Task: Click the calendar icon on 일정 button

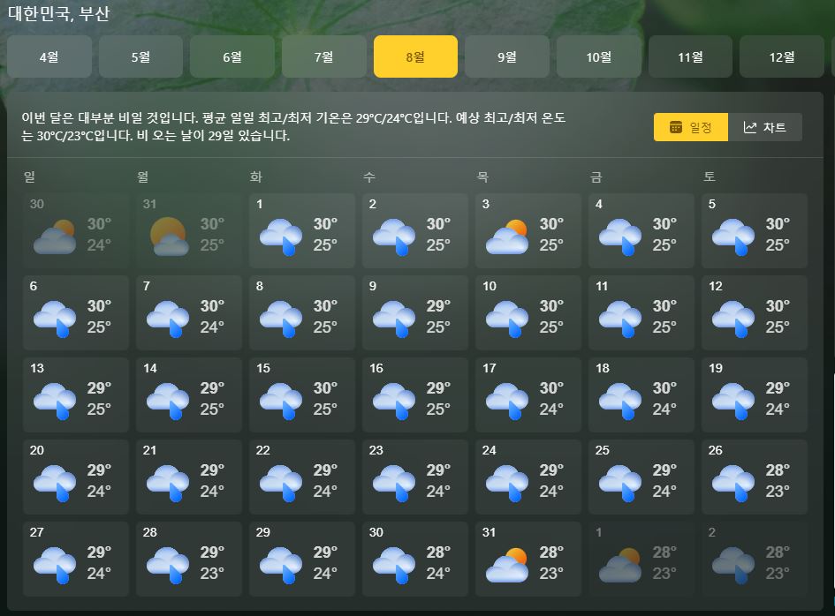Action: [x=676, y=127]
